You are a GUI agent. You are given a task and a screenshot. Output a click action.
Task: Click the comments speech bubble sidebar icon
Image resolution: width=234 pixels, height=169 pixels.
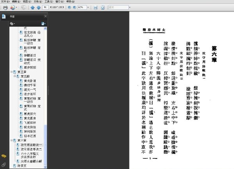pos(4,156)
